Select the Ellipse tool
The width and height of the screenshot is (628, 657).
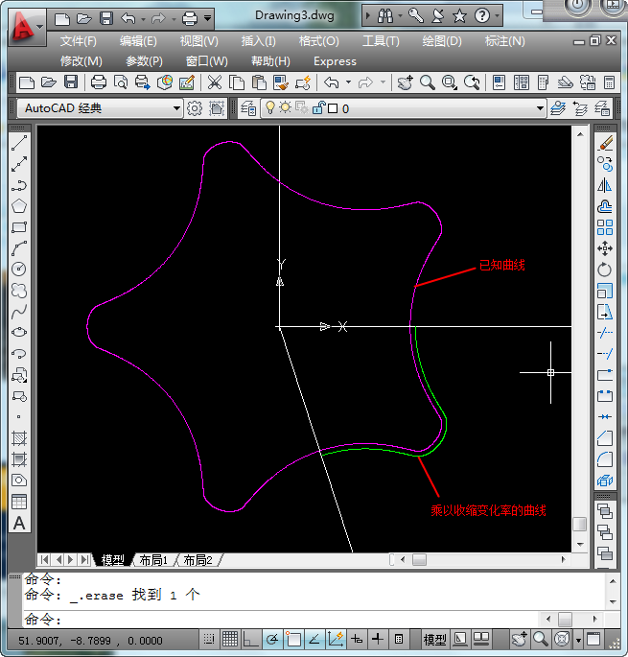click(x=19, y=332)
